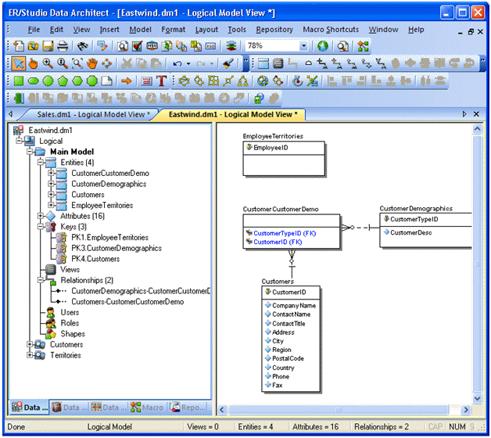This screenshot has width=491, height=438.
Task: Click the tab strip right scroll arrow
Action: coord(464,114)
